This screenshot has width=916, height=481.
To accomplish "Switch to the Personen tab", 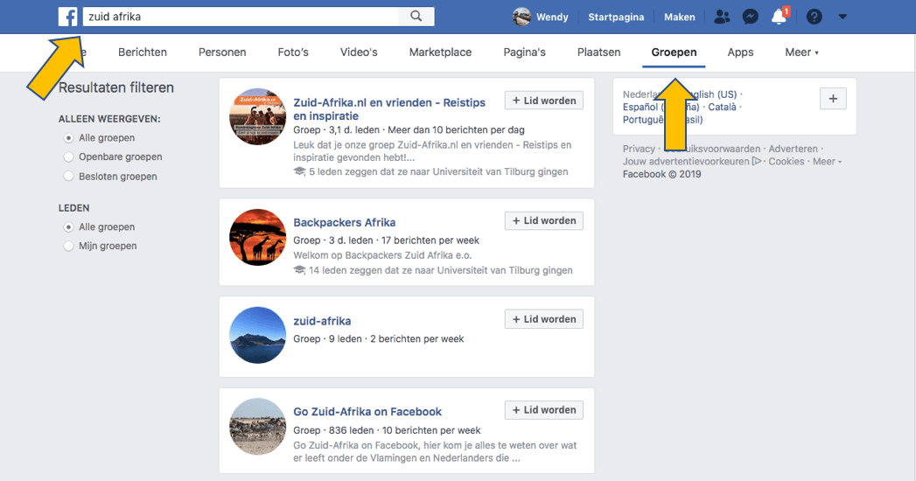I will pyautogui.click(x=222, y=52).
